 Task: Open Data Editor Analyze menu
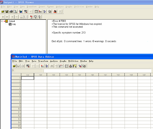point(54,61)
